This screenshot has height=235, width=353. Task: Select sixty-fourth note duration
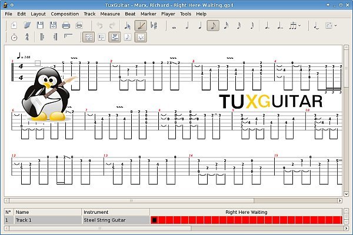[252, 25]
